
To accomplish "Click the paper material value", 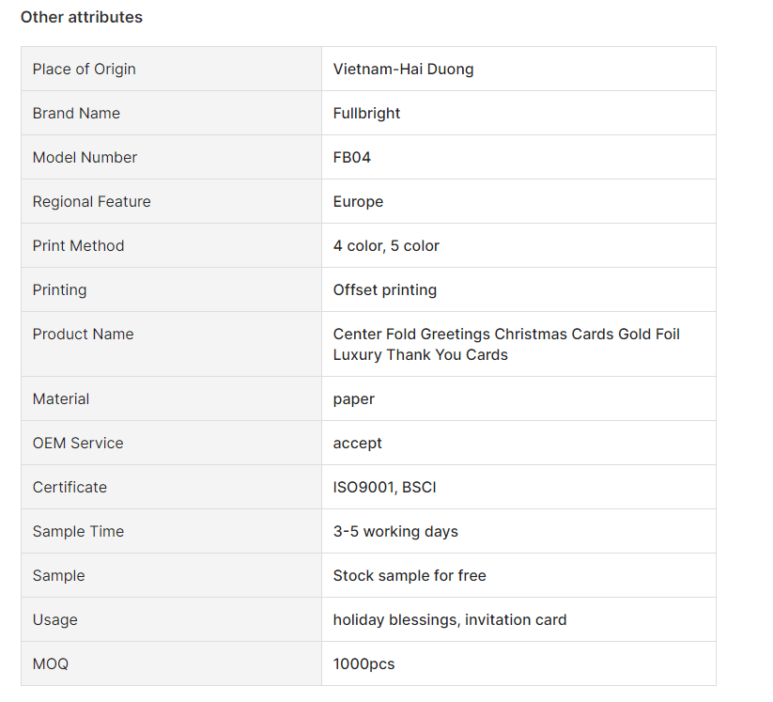I will pos(354,399).
